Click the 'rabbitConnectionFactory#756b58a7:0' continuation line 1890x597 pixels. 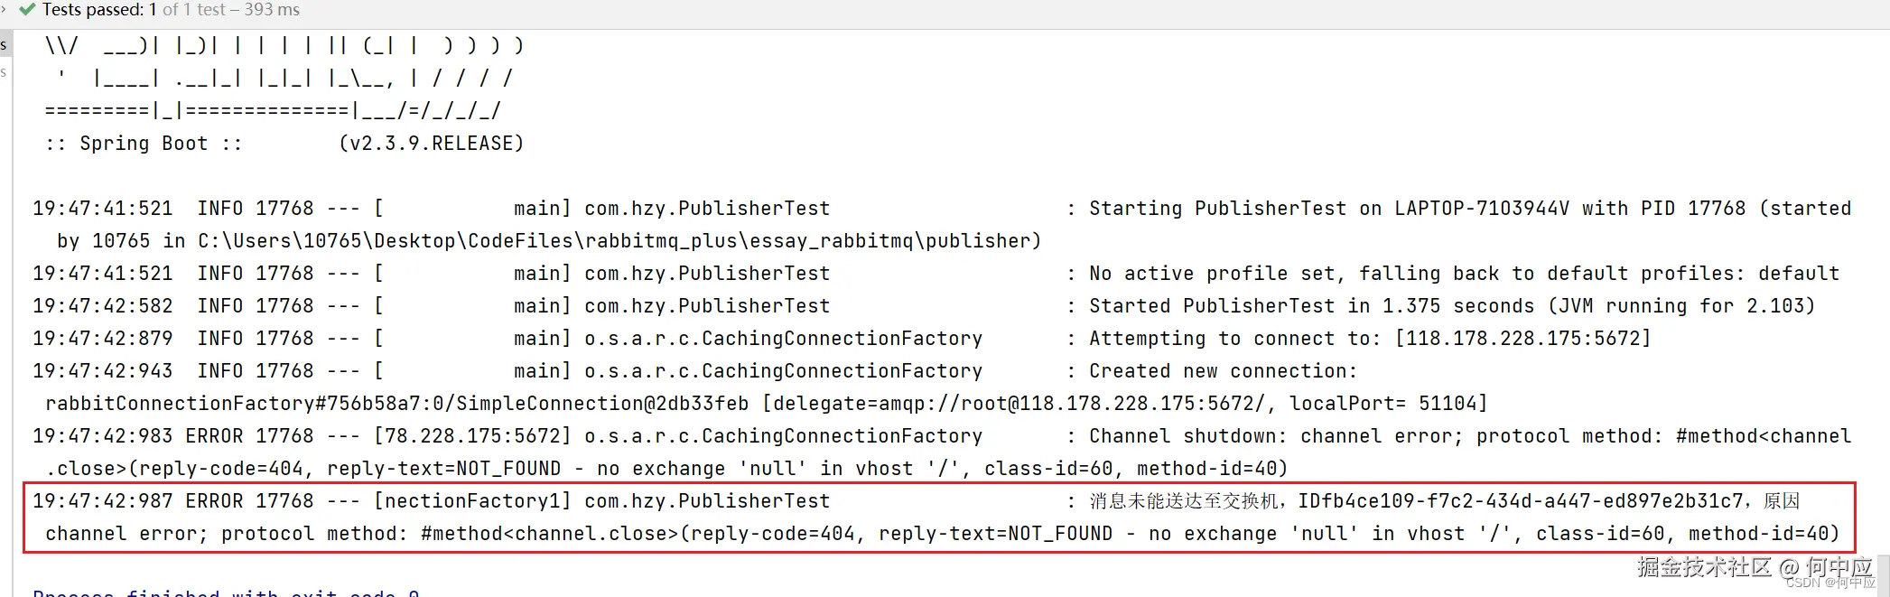coord(766,404)
